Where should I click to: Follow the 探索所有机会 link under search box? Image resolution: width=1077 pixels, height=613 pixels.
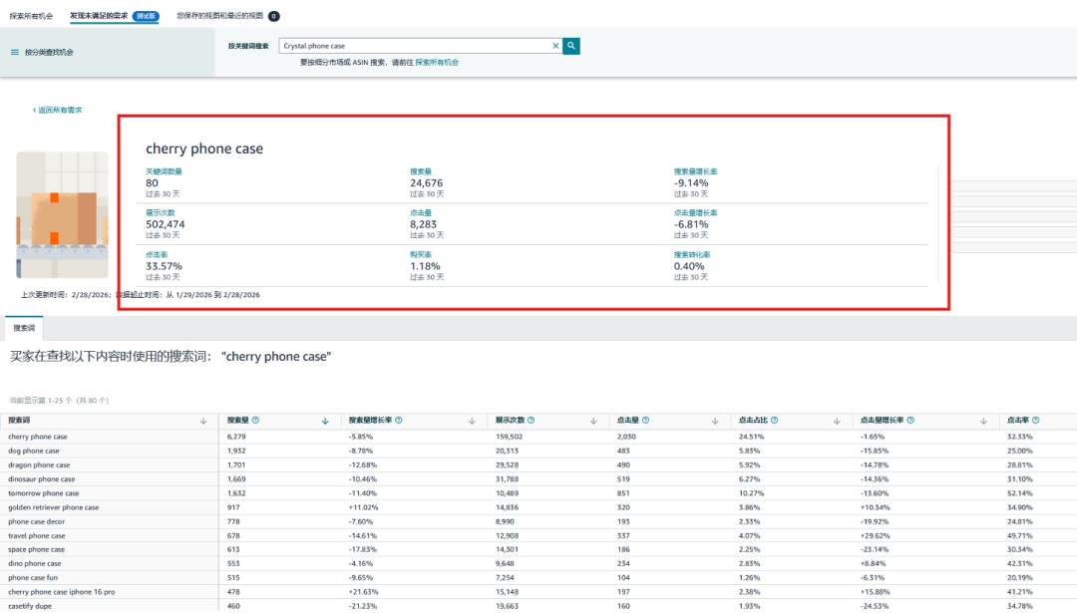click(437, 63)
